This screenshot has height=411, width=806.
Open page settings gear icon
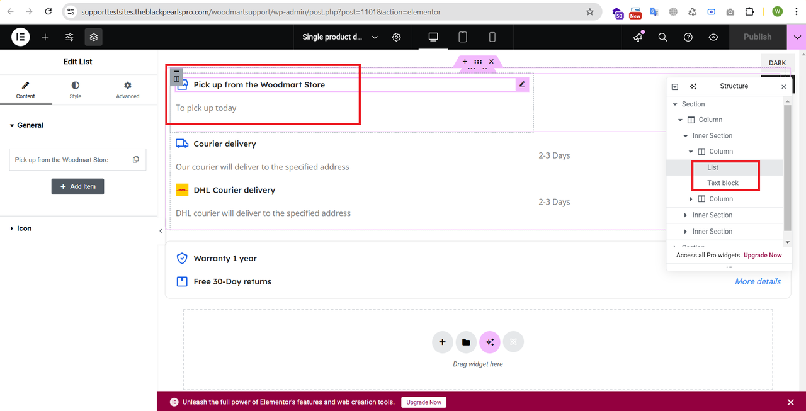click(x=397, y=37)
